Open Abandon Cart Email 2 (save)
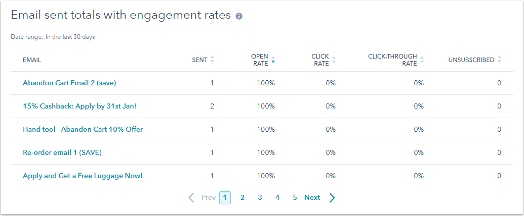The width and height of the screenshot is (524, 216). (69, 83)
